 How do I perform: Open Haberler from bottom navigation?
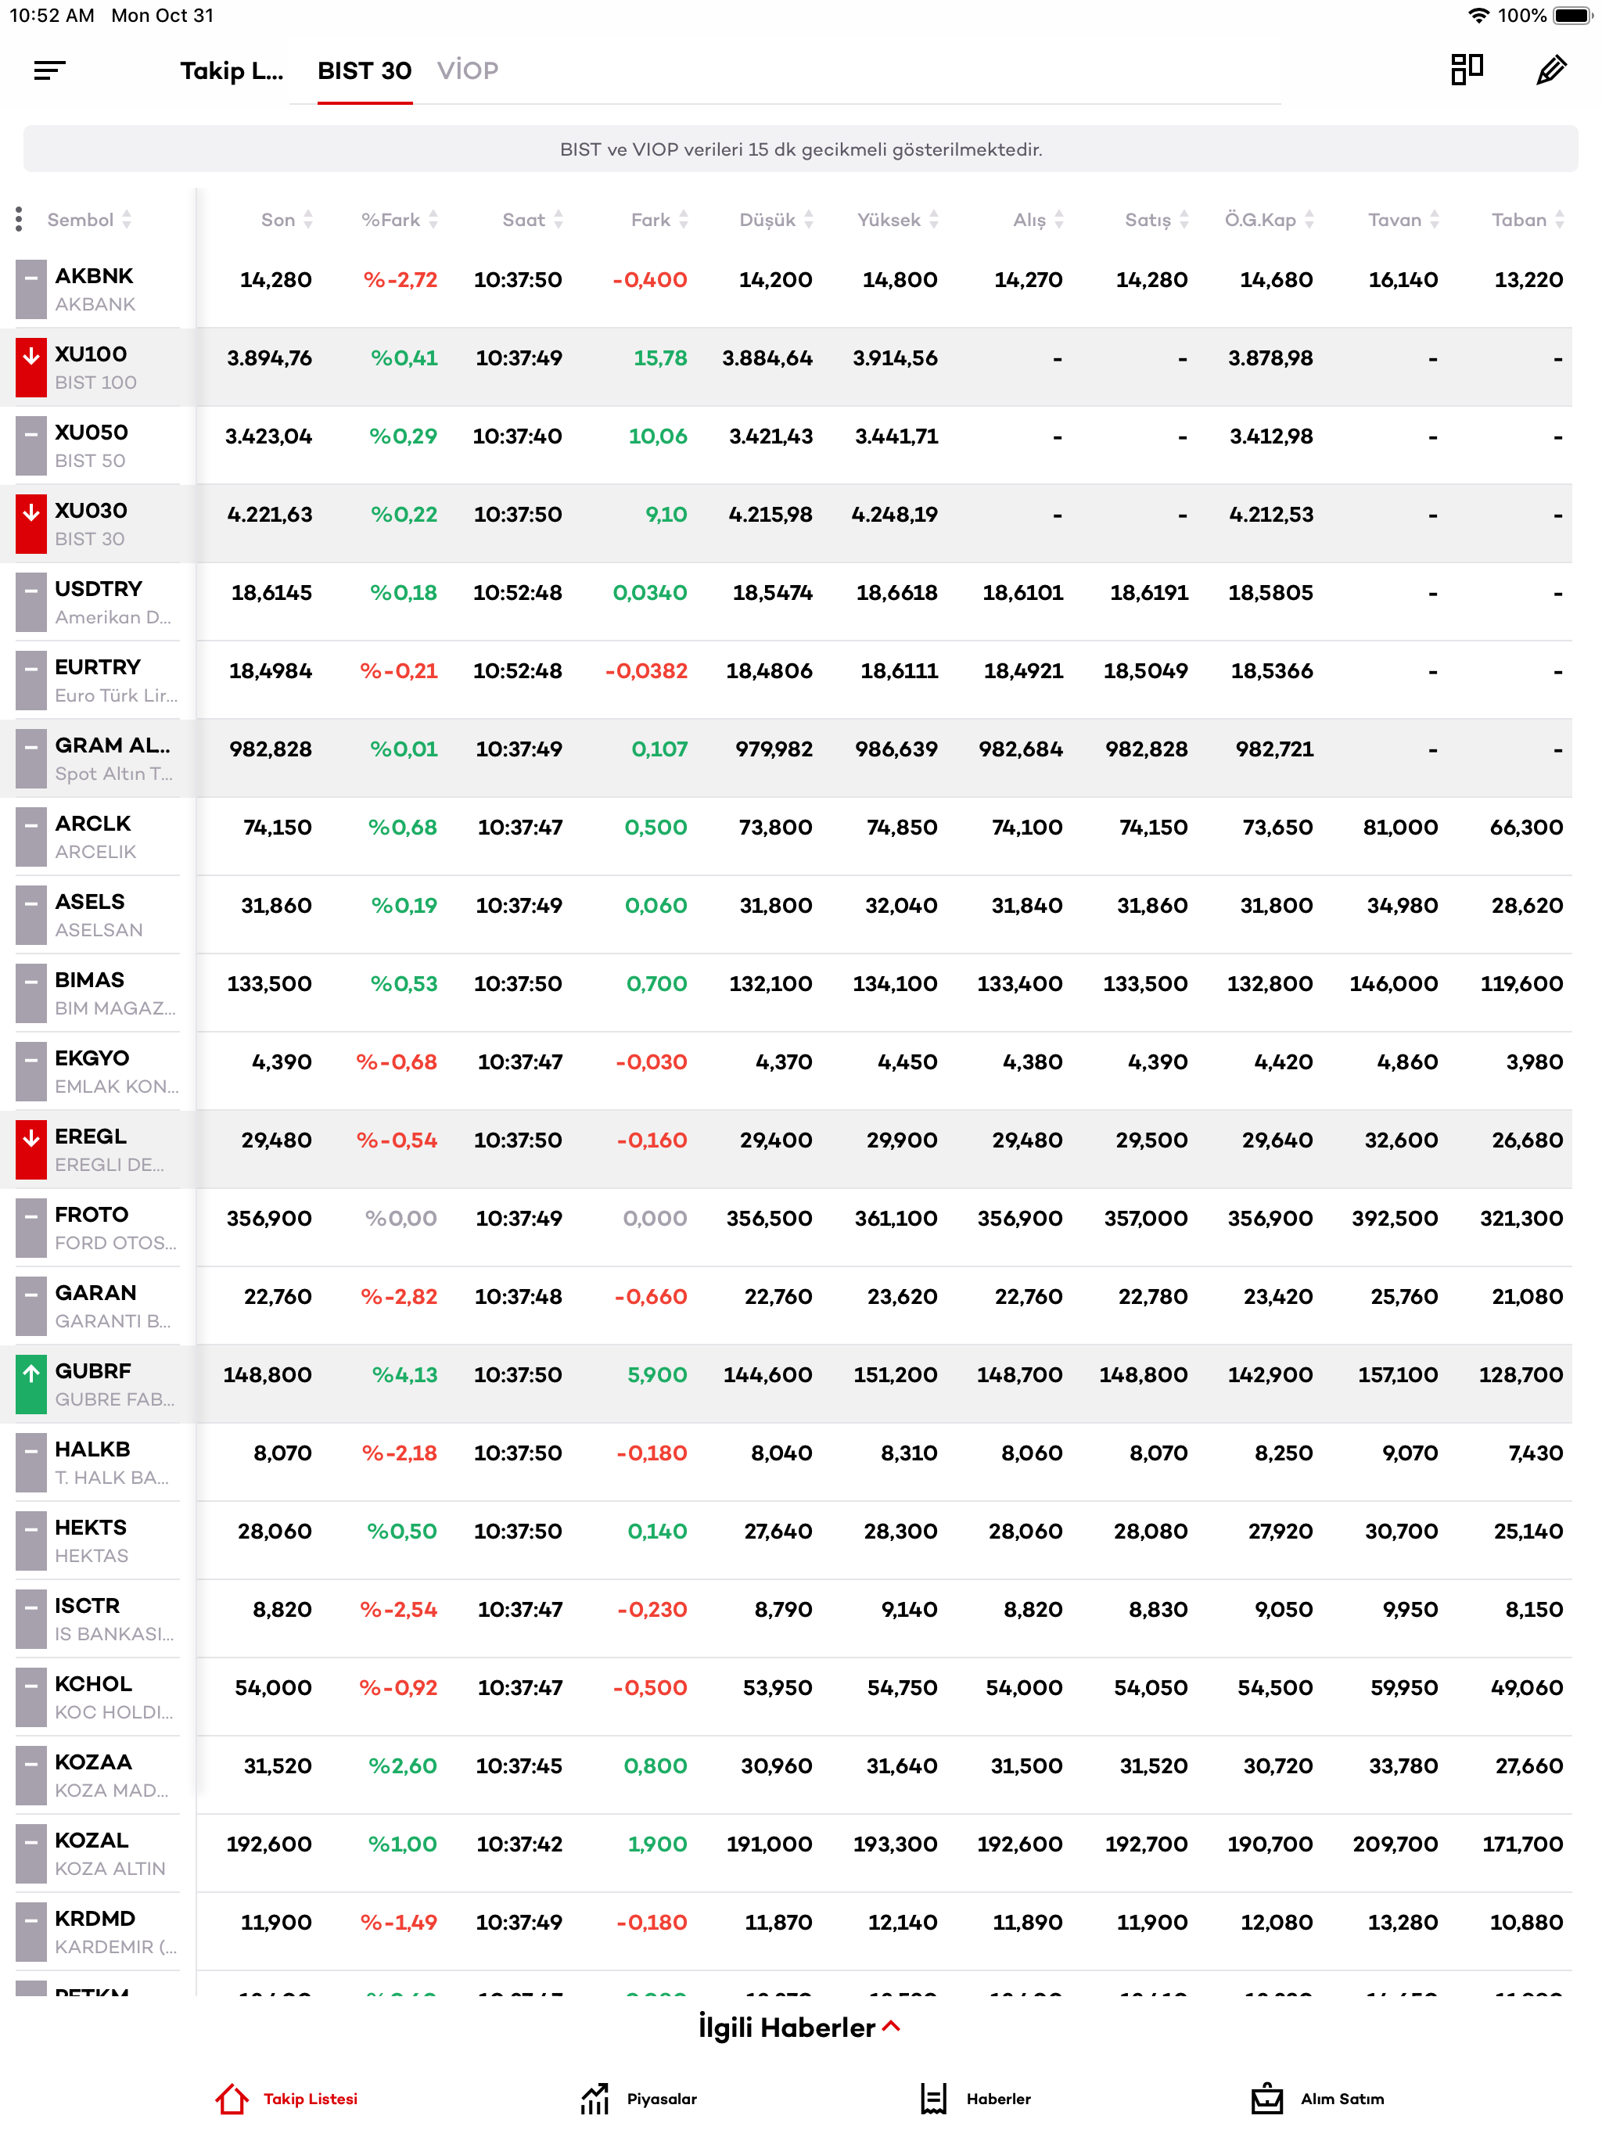978,2099
